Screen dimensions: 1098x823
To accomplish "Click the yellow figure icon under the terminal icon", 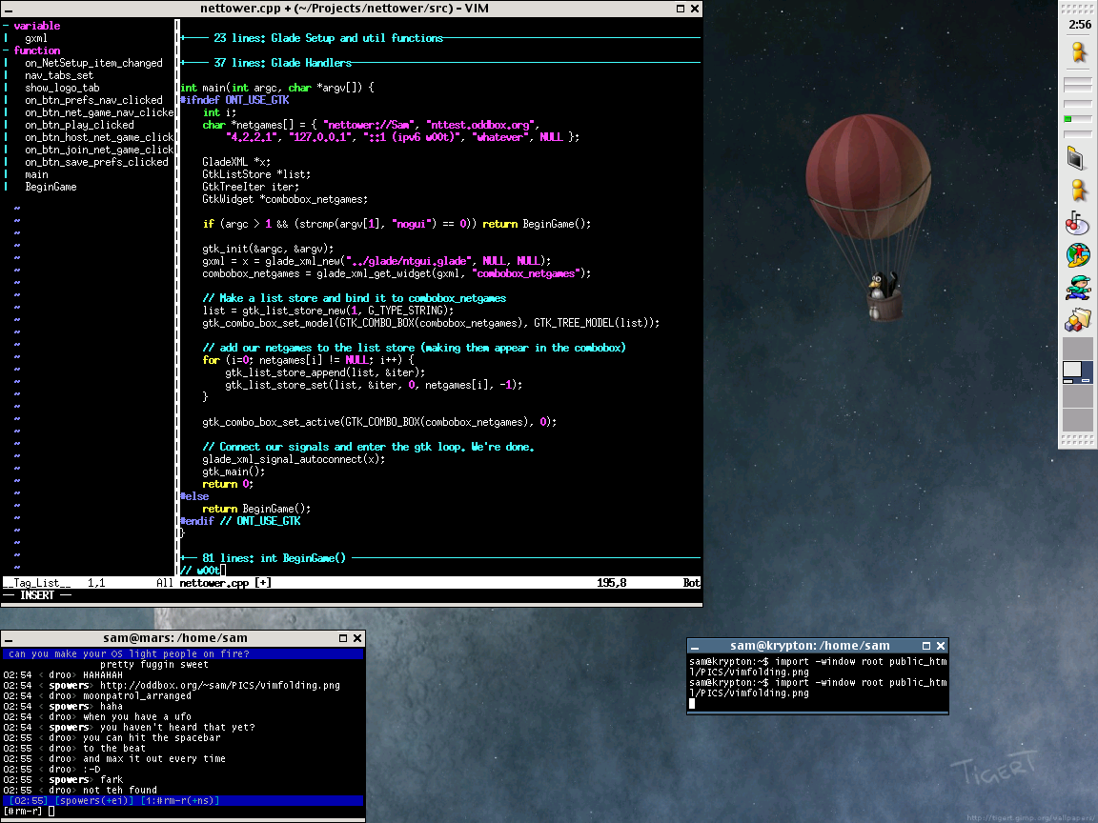I will (1078, 191).
